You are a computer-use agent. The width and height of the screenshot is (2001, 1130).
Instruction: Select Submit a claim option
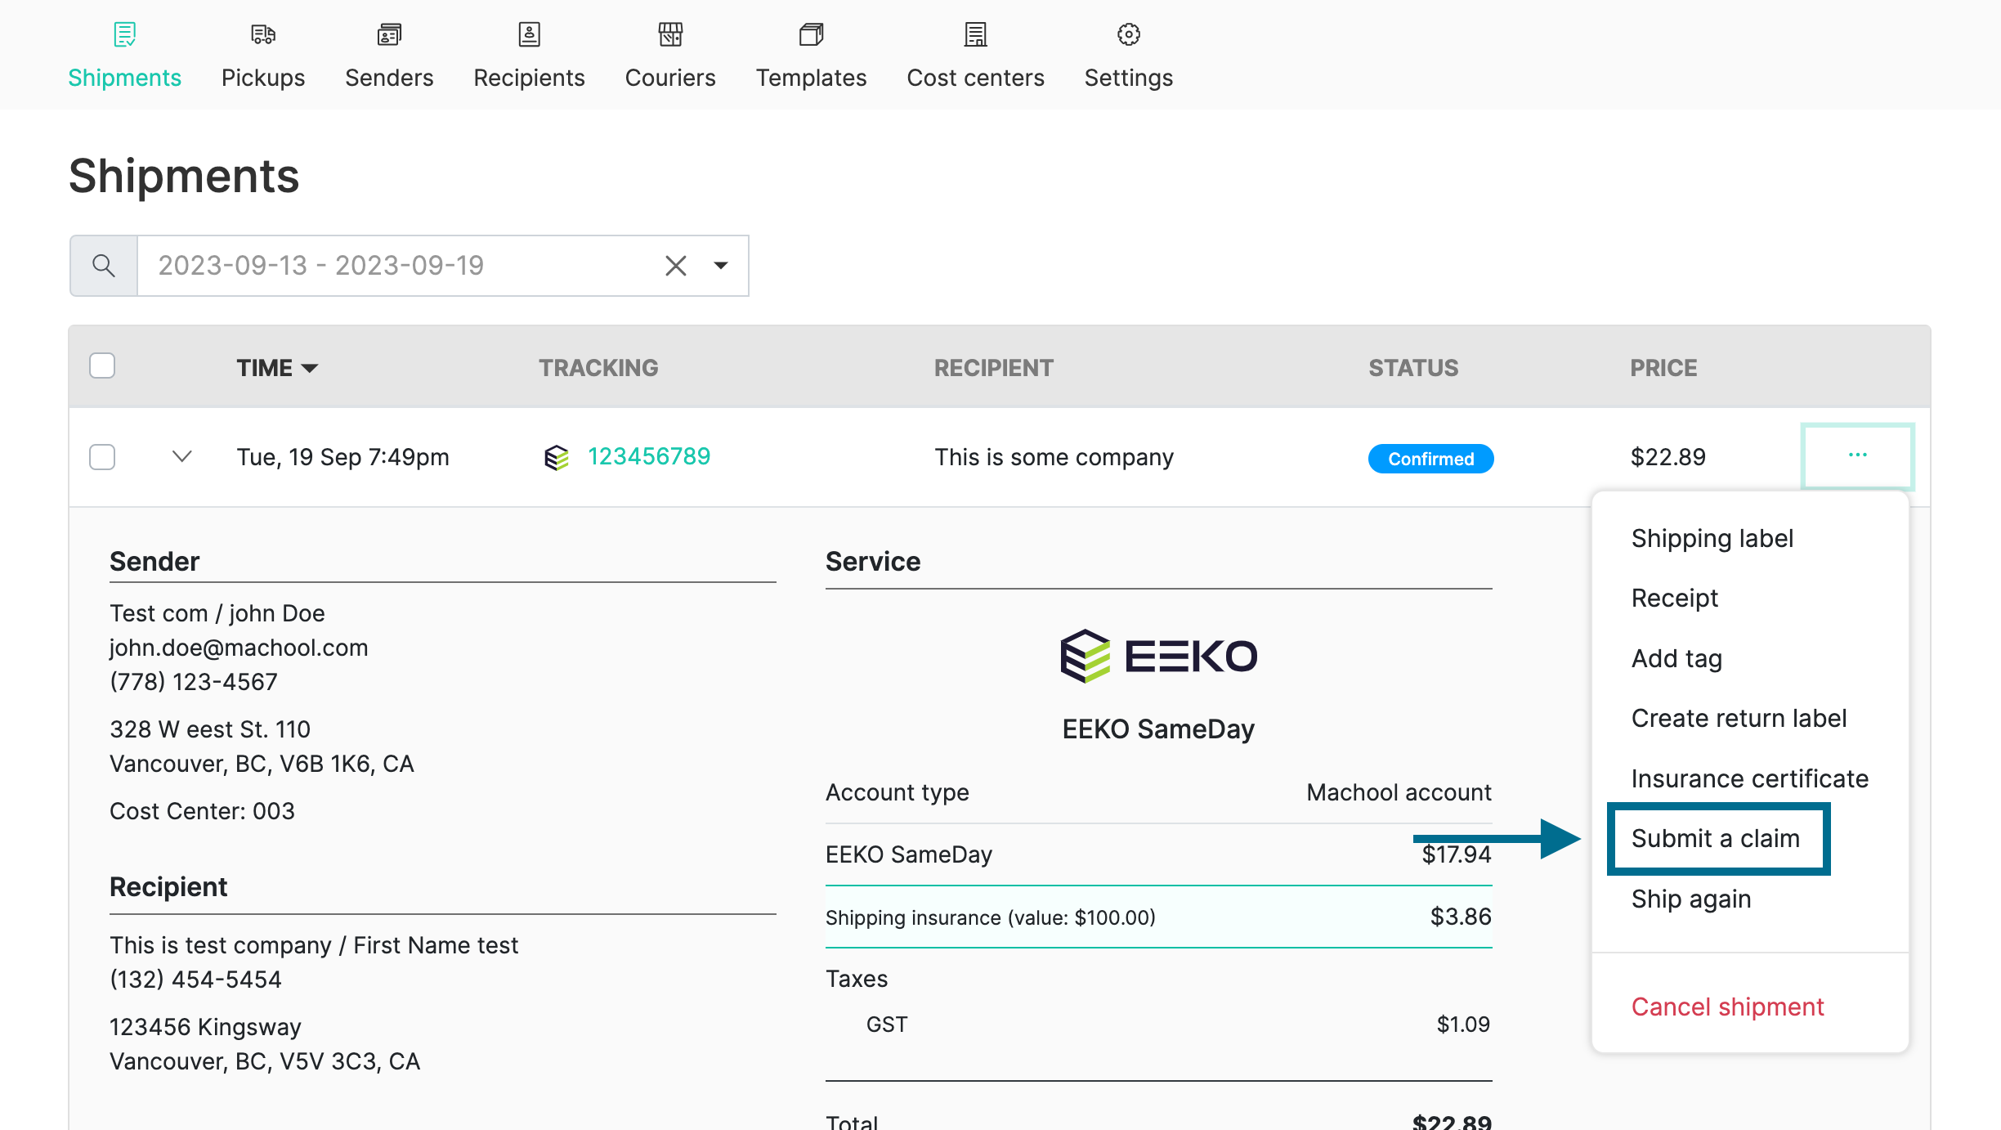pyautogui.click(x=1717, y=837)
